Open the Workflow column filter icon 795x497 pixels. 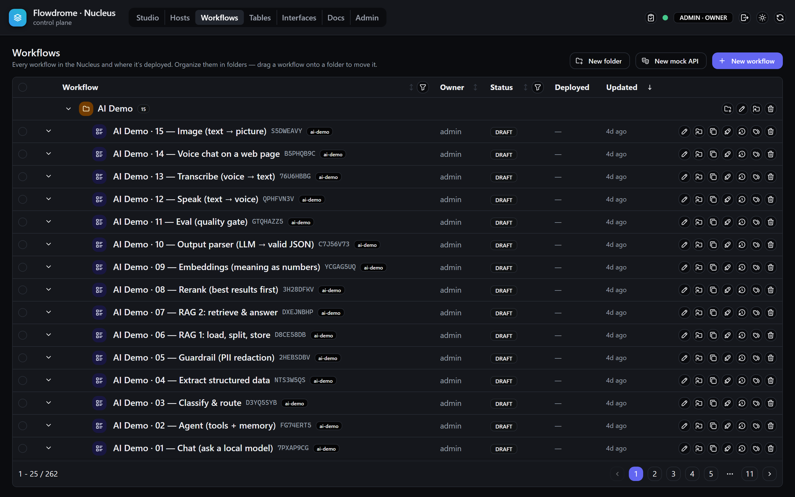pos(423,88)
